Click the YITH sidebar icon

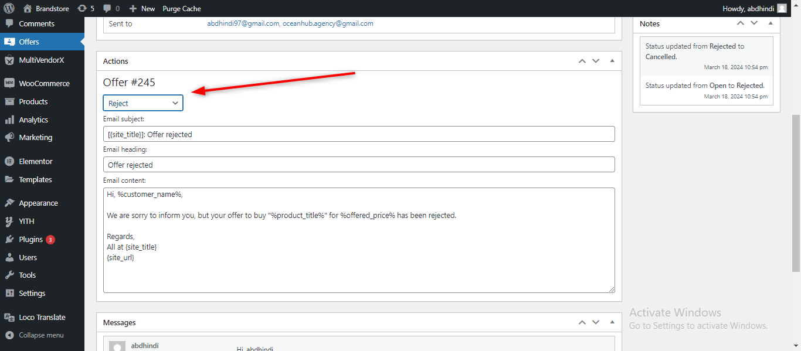[x=9, y=221]
